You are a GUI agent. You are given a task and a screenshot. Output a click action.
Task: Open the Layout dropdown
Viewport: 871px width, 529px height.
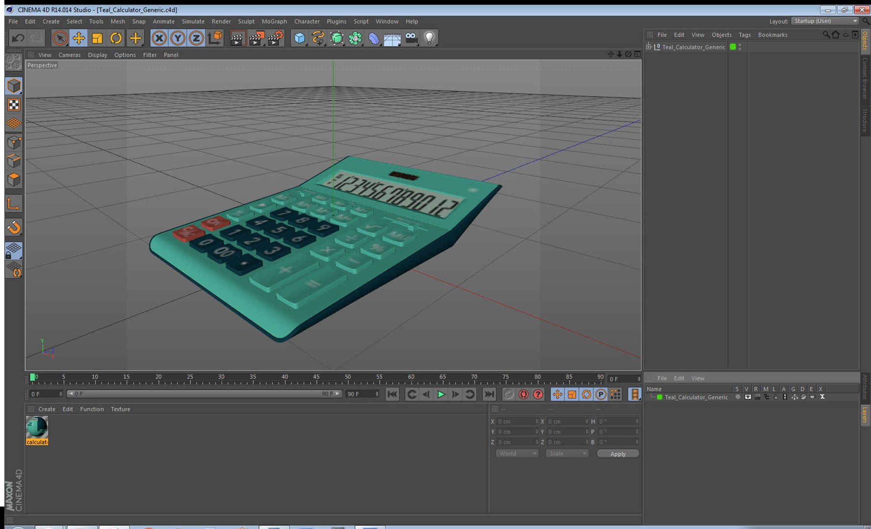tap(825, 21)
